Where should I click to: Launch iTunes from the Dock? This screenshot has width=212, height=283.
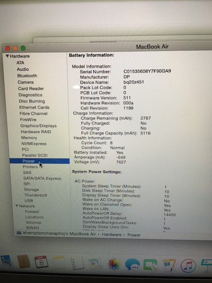(x=188, y=266)
